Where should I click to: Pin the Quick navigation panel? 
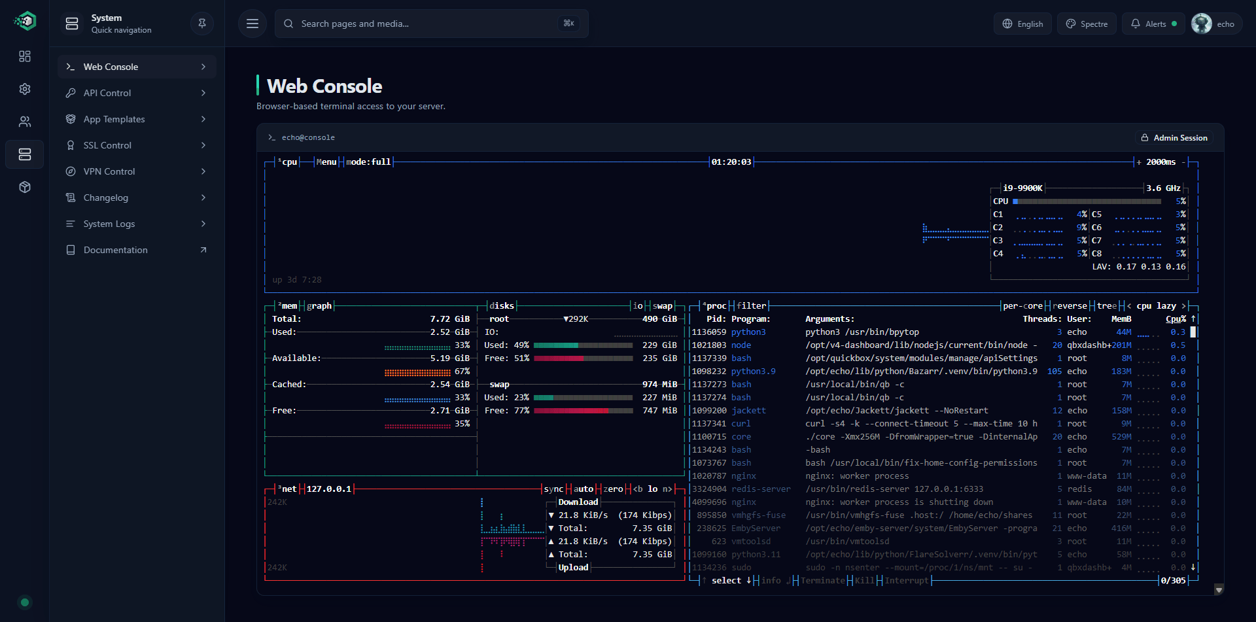point(201,24)
